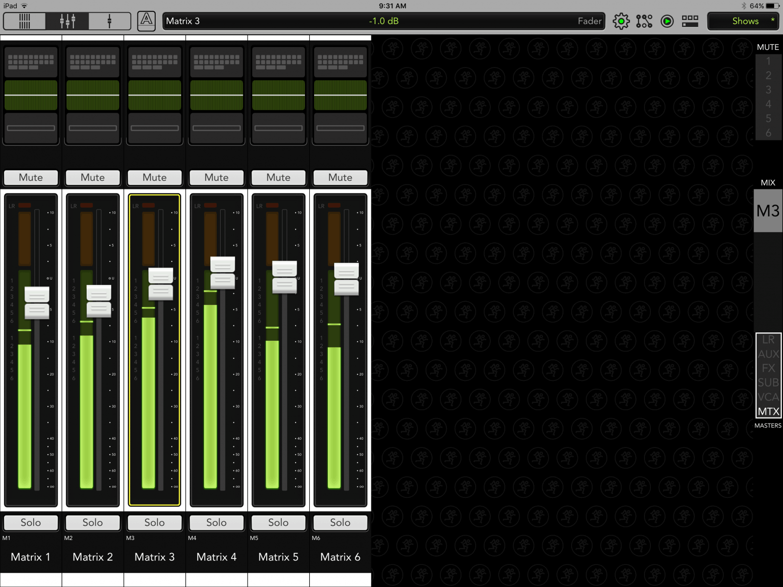The width and height of the screenshot is (783, 587).
Task: Rename the Matrix 2 channel label
Action: click(92, 557)
